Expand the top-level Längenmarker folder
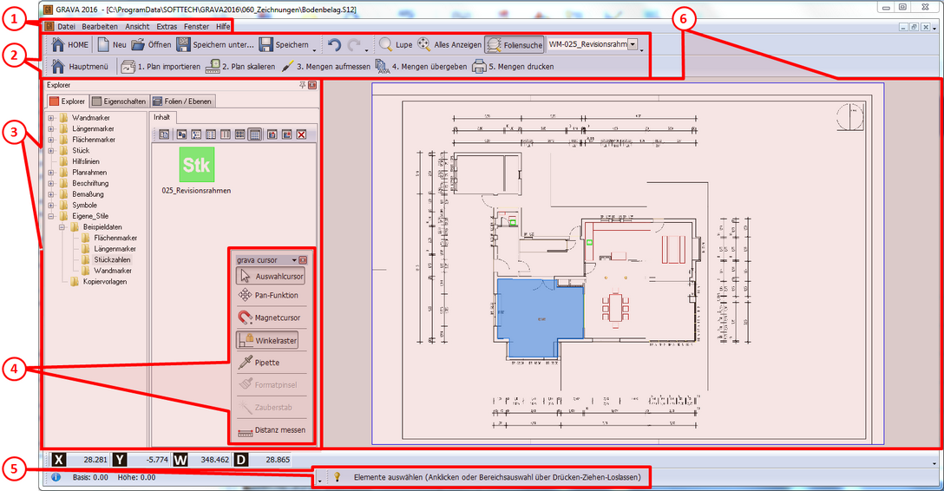The width and height of the screenshot is (944, 491). tap(51, 128)
